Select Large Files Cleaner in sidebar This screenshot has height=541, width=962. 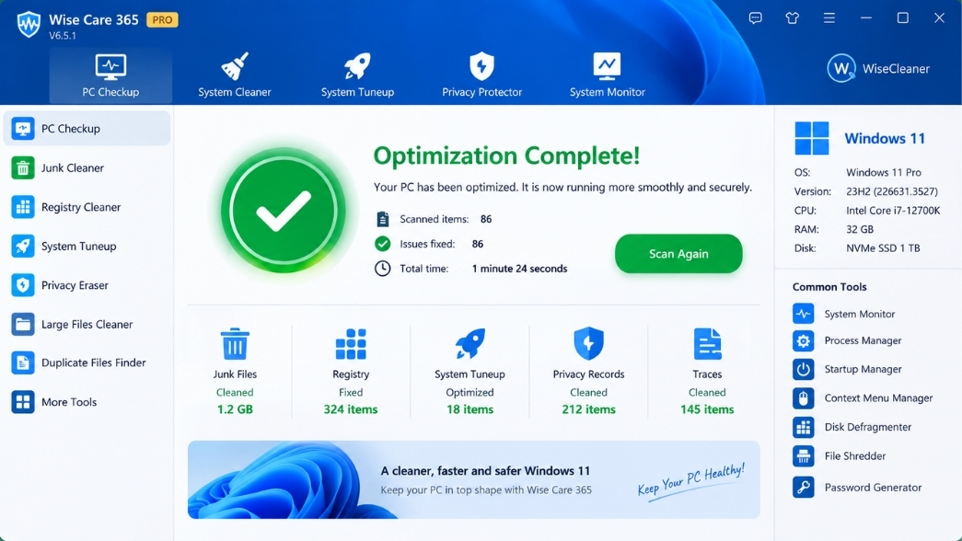tap(87, 324)
